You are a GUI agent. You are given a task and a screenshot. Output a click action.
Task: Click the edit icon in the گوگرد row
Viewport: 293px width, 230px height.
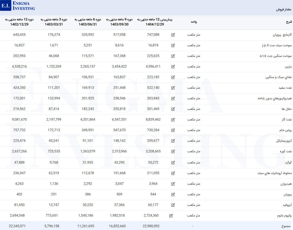(173, 163)
